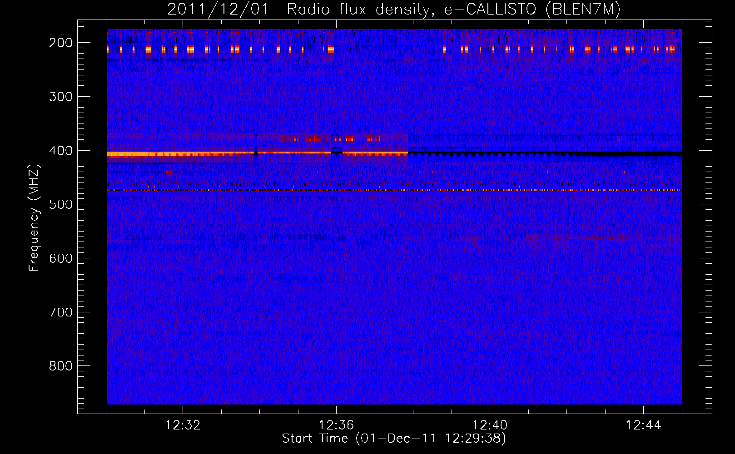Click the 800 frequency tick label
The width and height of the screenshot is (735, 454).
pyautogui.click(x=61, y=366)
